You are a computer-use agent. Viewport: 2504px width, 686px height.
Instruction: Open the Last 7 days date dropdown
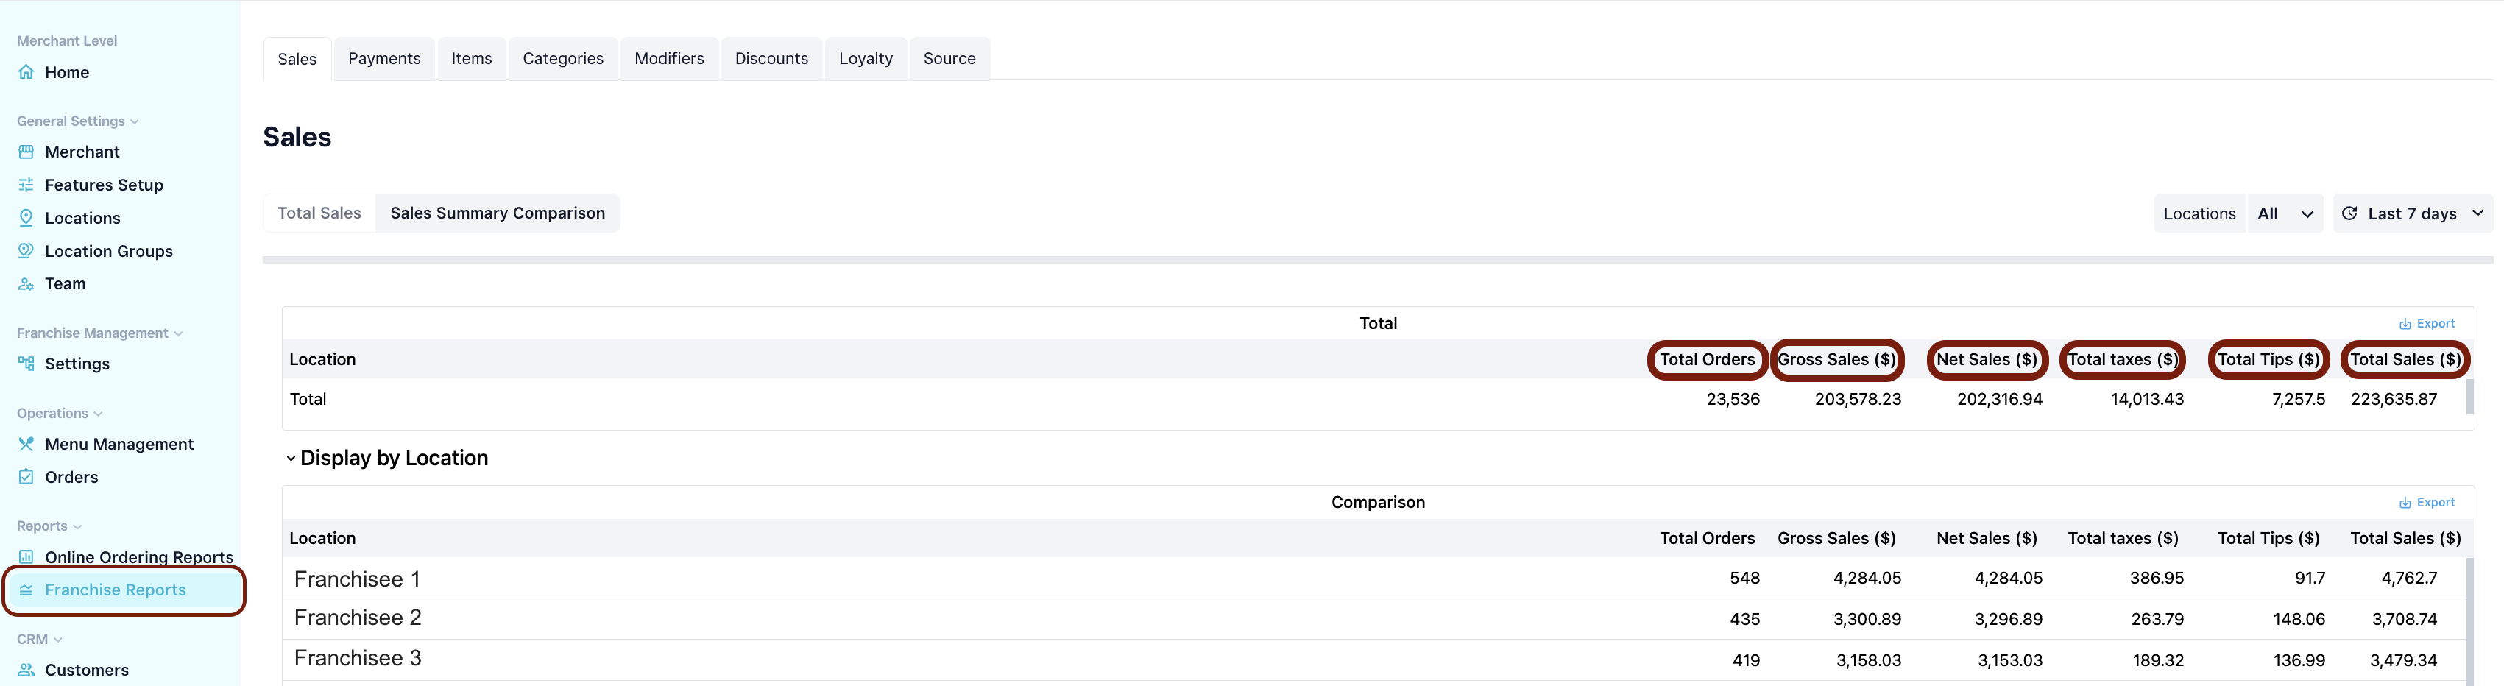(x=2413, y=213)
